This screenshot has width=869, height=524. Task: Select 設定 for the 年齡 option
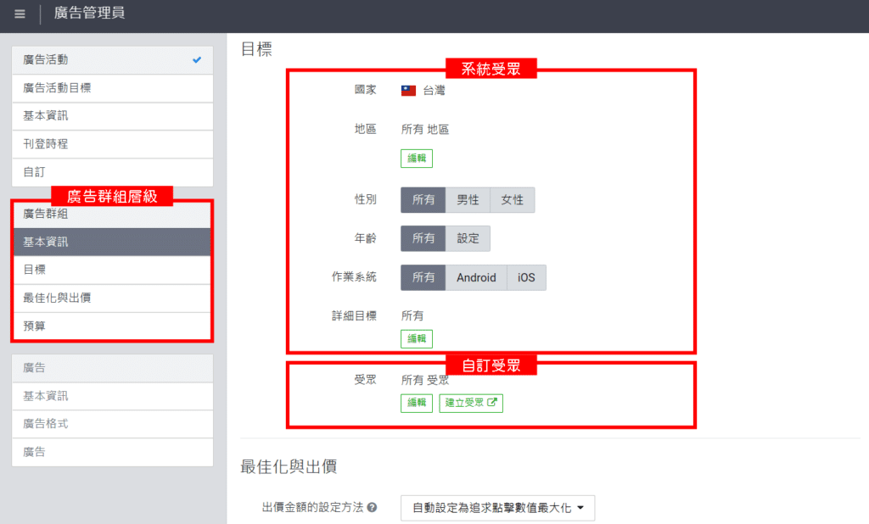(468, 238)
